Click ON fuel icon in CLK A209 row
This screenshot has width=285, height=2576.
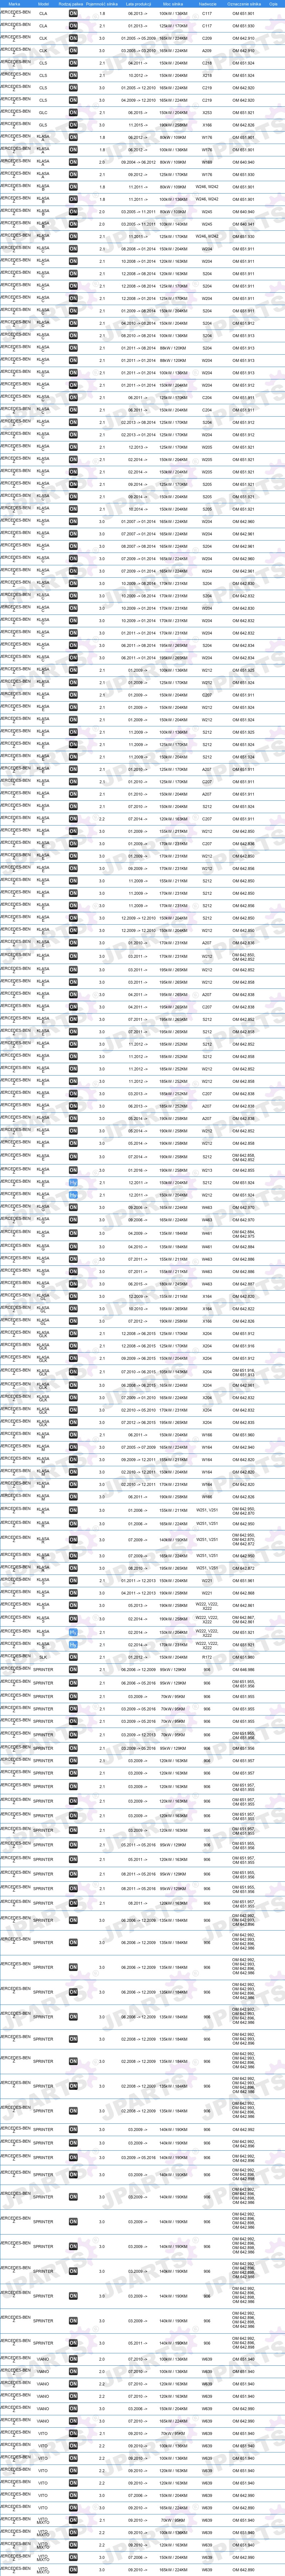pos(73,51)
